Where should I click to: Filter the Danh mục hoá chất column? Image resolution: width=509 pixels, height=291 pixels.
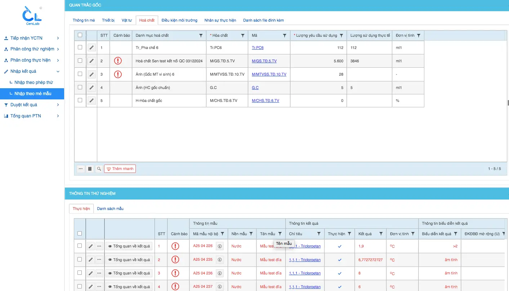coord(201,35)
